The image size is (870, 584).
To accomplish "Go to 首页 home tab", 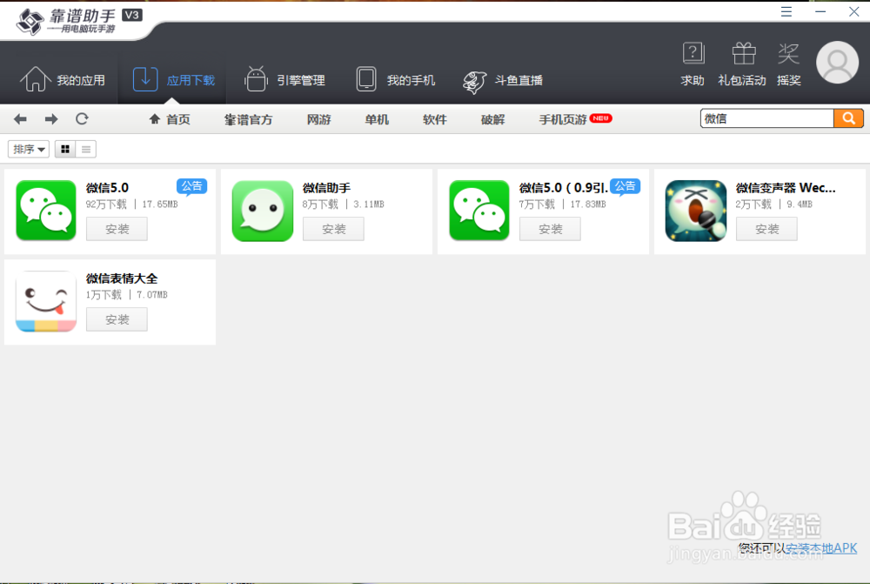I will 170,119.
